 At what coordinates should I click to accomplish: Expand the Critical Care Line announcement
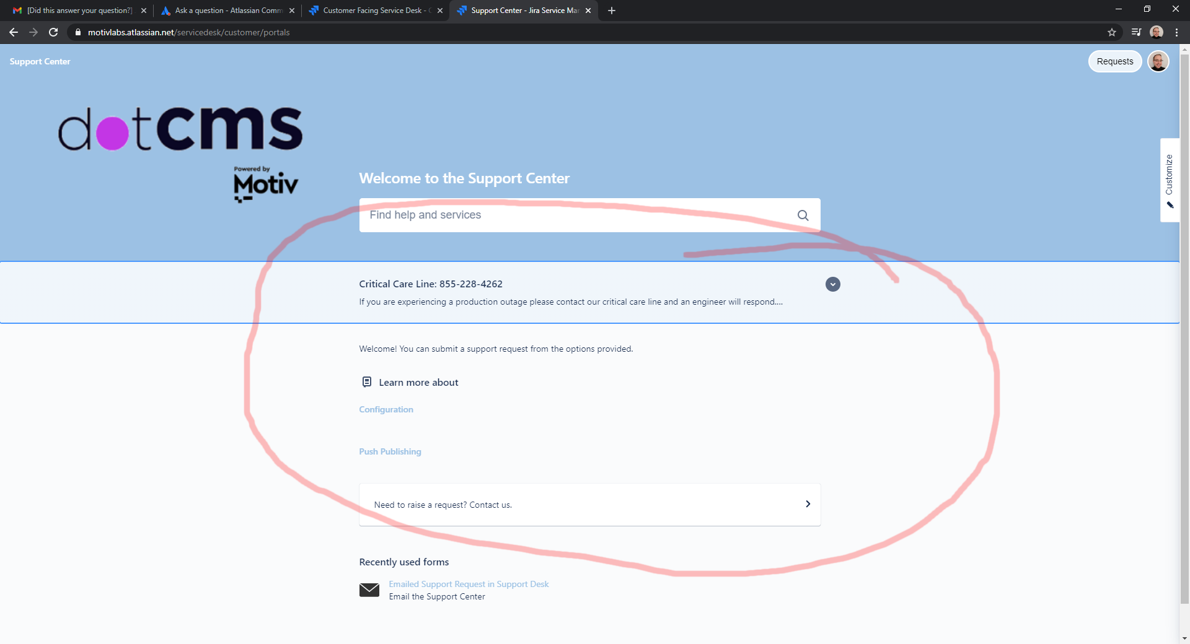(x=833, y=284)
